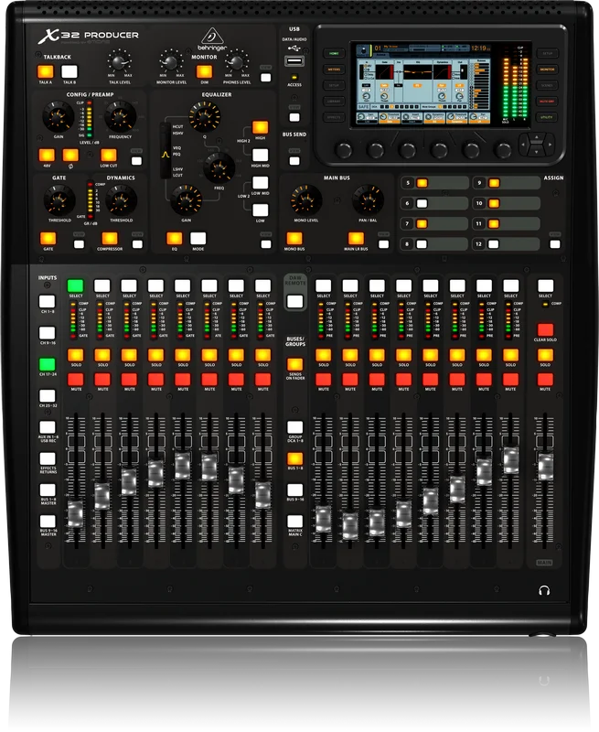Enable the LOW CUT filter button
599x732 pixels.
[108, 156]
